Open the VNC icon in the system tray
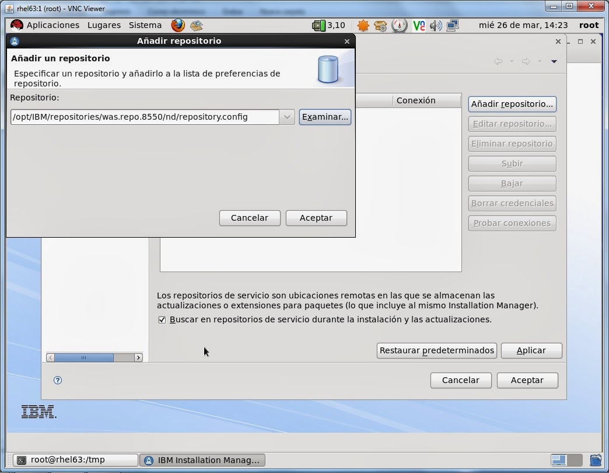The height and width of the screenshot is (473, 609). [x=418, y=25]
